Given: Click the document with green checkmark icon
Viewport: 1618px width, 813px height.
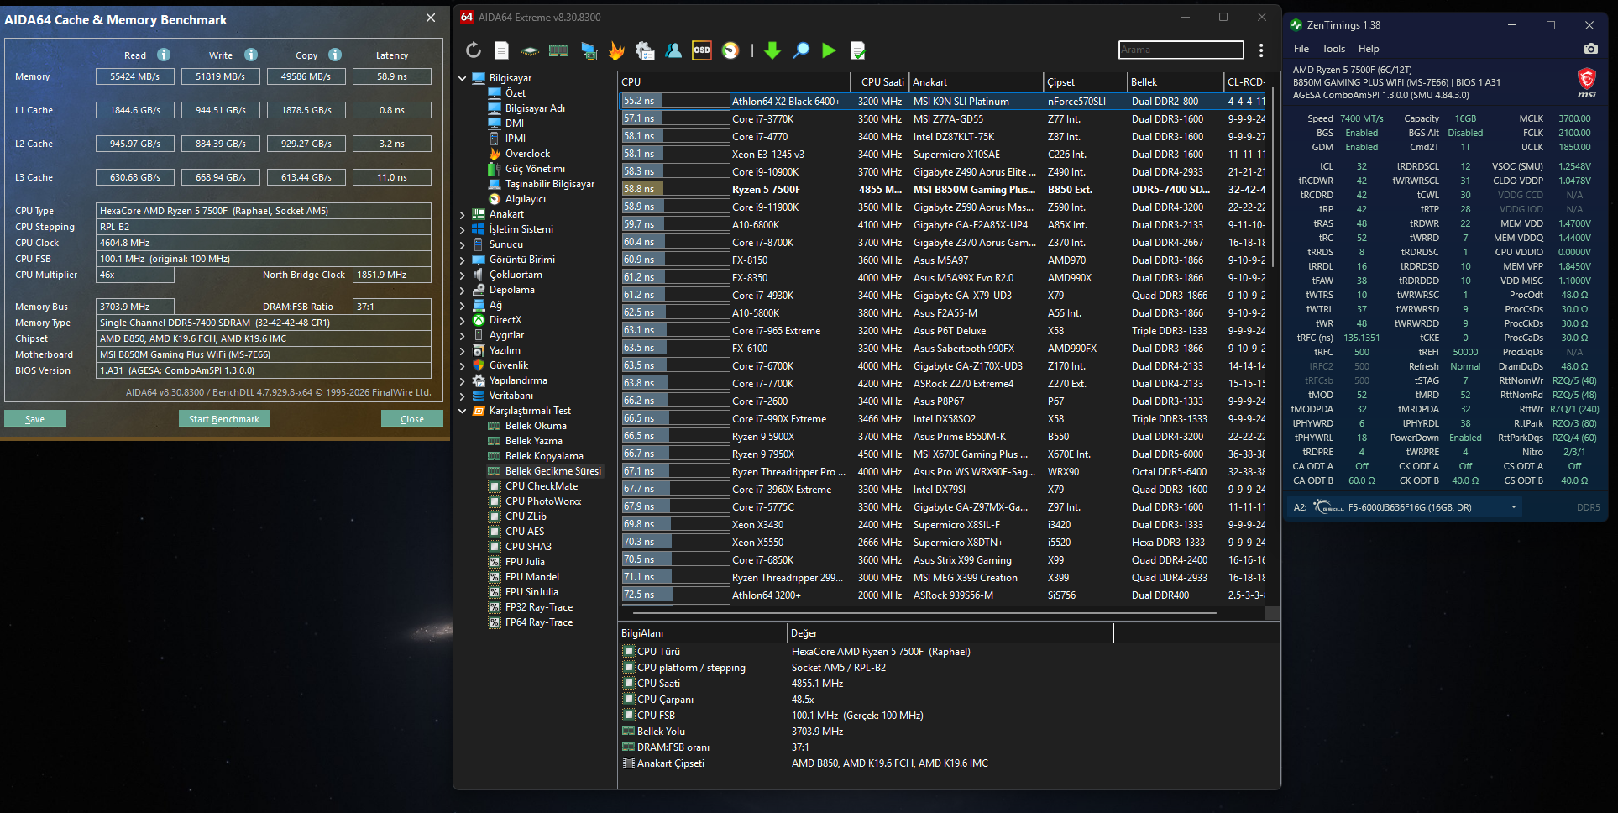Looking at the screenshot, I should coord(858,50).
